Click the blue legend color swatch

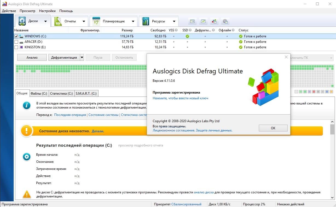(x=327, y=92)
